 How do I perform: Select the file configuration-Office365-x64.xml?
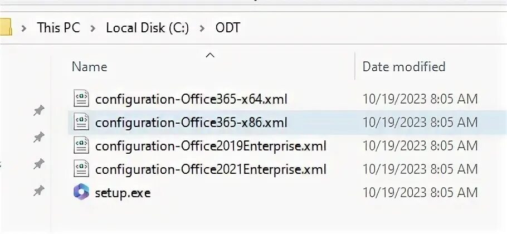pyautogui.click(x=191, y=99)
